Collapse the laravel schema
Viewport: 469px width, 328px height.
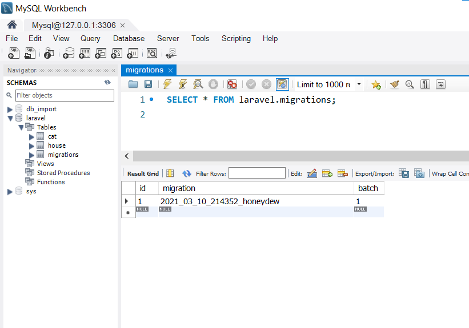pyautogui.click(x=10, y=118)
